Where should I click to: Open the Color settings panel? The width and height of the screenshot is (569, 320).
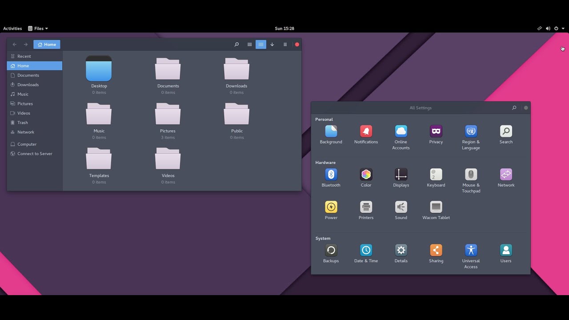click(366, 175)
